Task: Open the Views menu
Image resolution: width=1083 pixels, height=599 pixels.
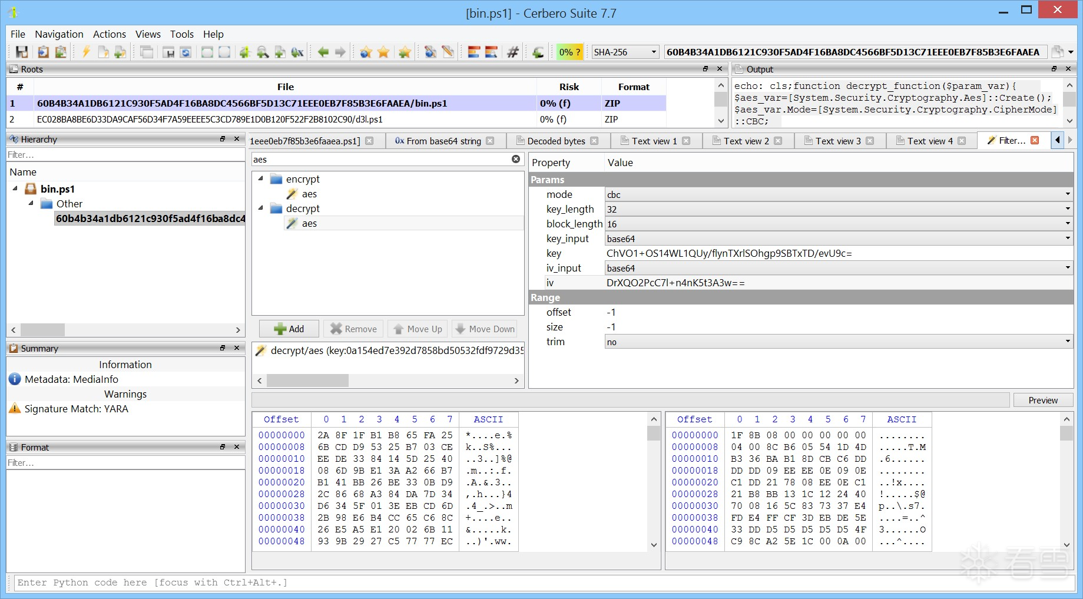Action: (148, 34)
